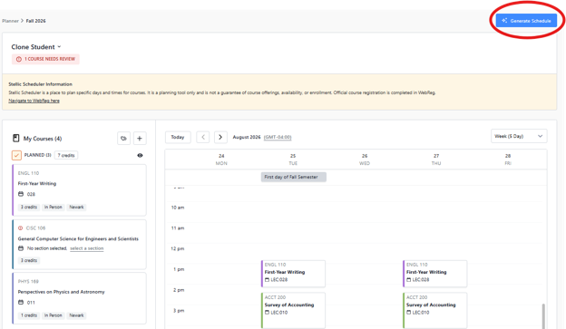This screenshot has height=329, width=566.
Task: Click the 24 MON column header
Action: point(221,160)
